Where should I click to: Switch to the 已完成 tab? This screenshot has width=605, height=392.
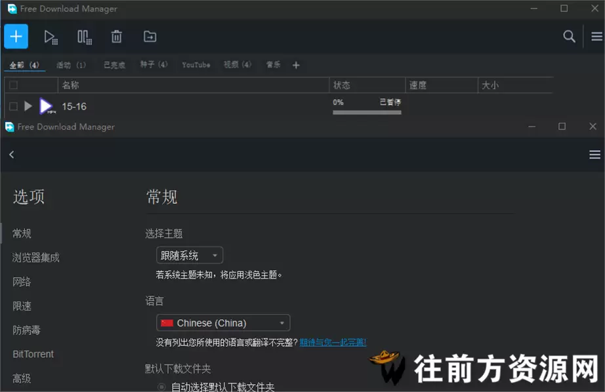[x=114, y=65]
